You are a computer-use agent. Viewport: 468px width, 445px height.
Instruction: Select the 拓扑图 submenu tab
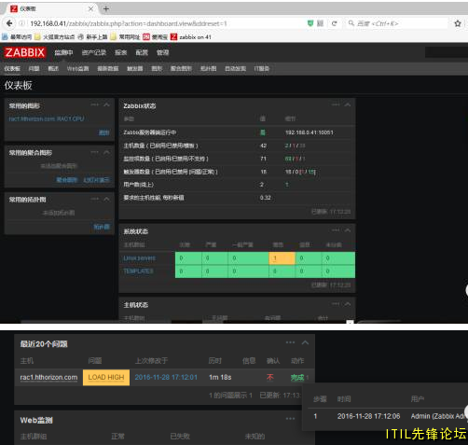(x=208, y=69)
